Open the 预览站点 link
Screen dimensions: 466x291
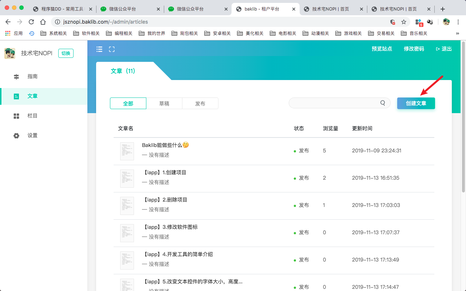coord(382,49)
